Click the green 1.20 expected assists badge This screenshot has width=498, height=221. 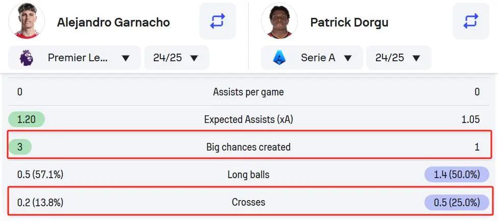tap(27, 119)
